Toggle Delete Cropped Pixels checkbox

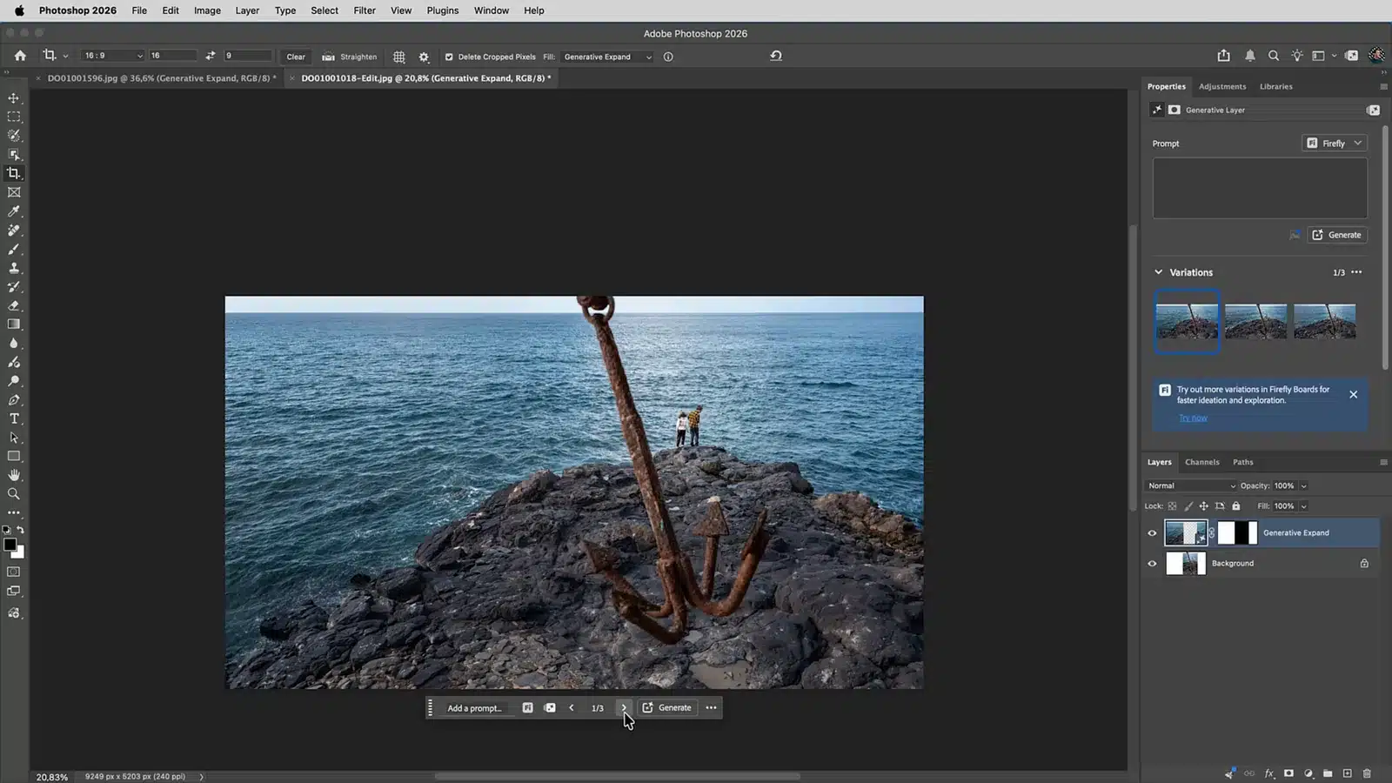pos(449,57)
